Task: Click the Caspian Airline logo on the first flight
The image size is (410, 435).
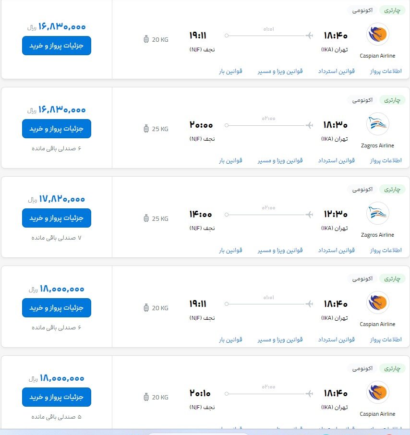Action: pyautogui.click(x=377, y=35)
